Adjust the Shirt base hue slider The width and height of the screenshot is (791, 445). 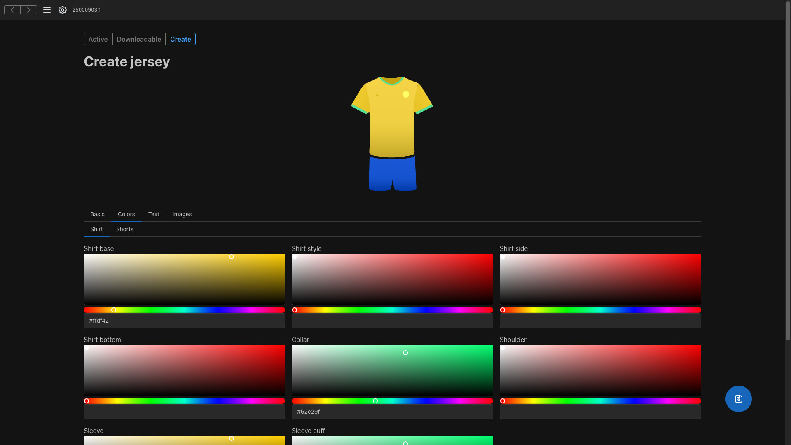click(x=114, y=310)
